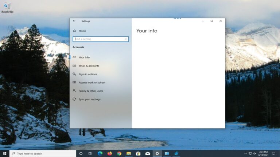The width and height of the screenshot is (280, 157).
Task: Launch Google Chrome from taskbar
Action: click(x=119, y=153)
